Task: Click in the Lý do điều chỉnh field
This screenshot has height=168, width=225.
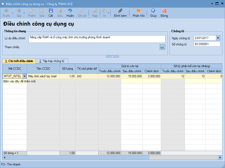Action: [x=97, y=39]
